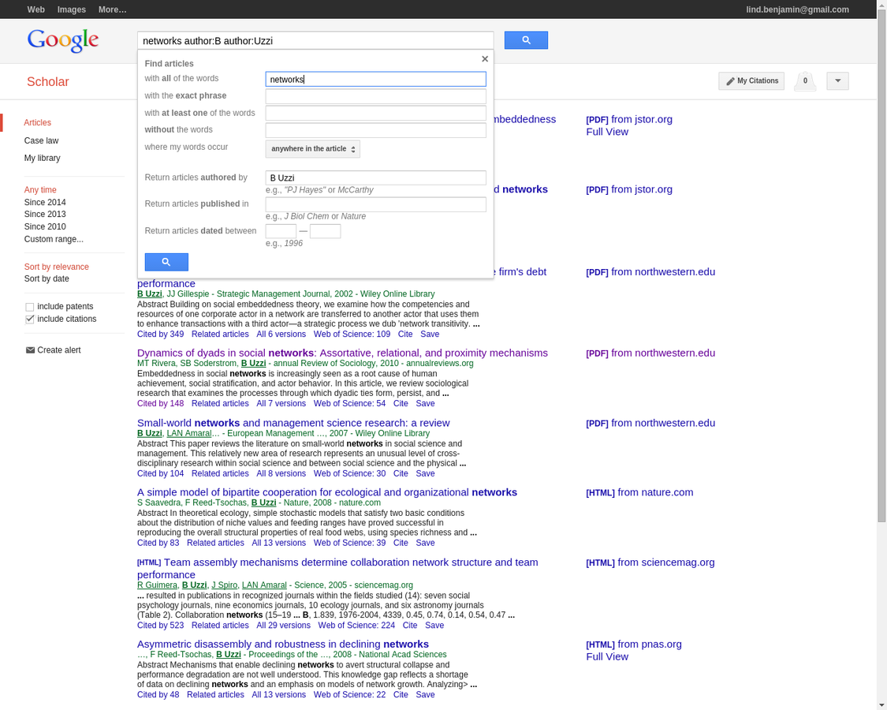Run the advanced search with the blue button
The width and height of the screenshot is (887, 710).
click(x=166, y=262)
